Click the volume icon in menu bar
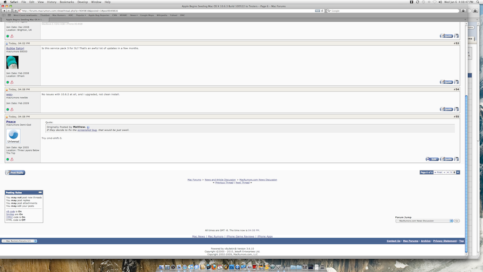This screenshot has width=483, height=272. [x=440, y=2]
